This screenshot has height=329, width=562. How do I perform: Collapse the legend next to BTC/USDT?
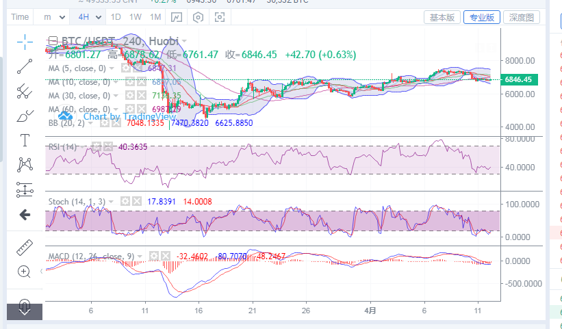53,42
